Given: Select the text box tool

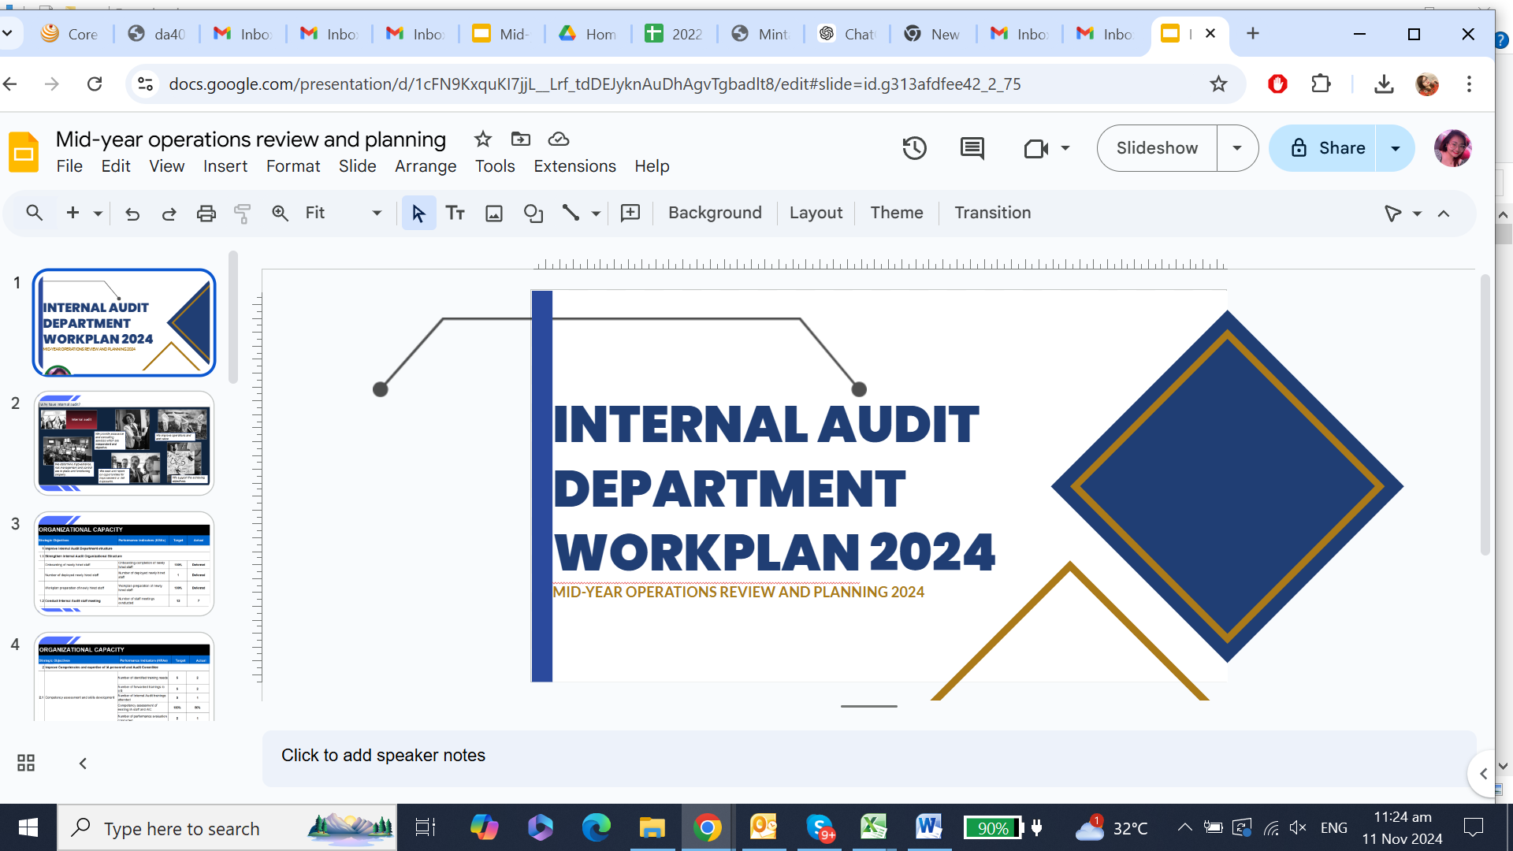Looking at the screenshot, I should tap(455, 214).
